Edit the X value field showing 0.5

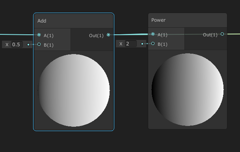pyautogui.click(x=17, y=45)
